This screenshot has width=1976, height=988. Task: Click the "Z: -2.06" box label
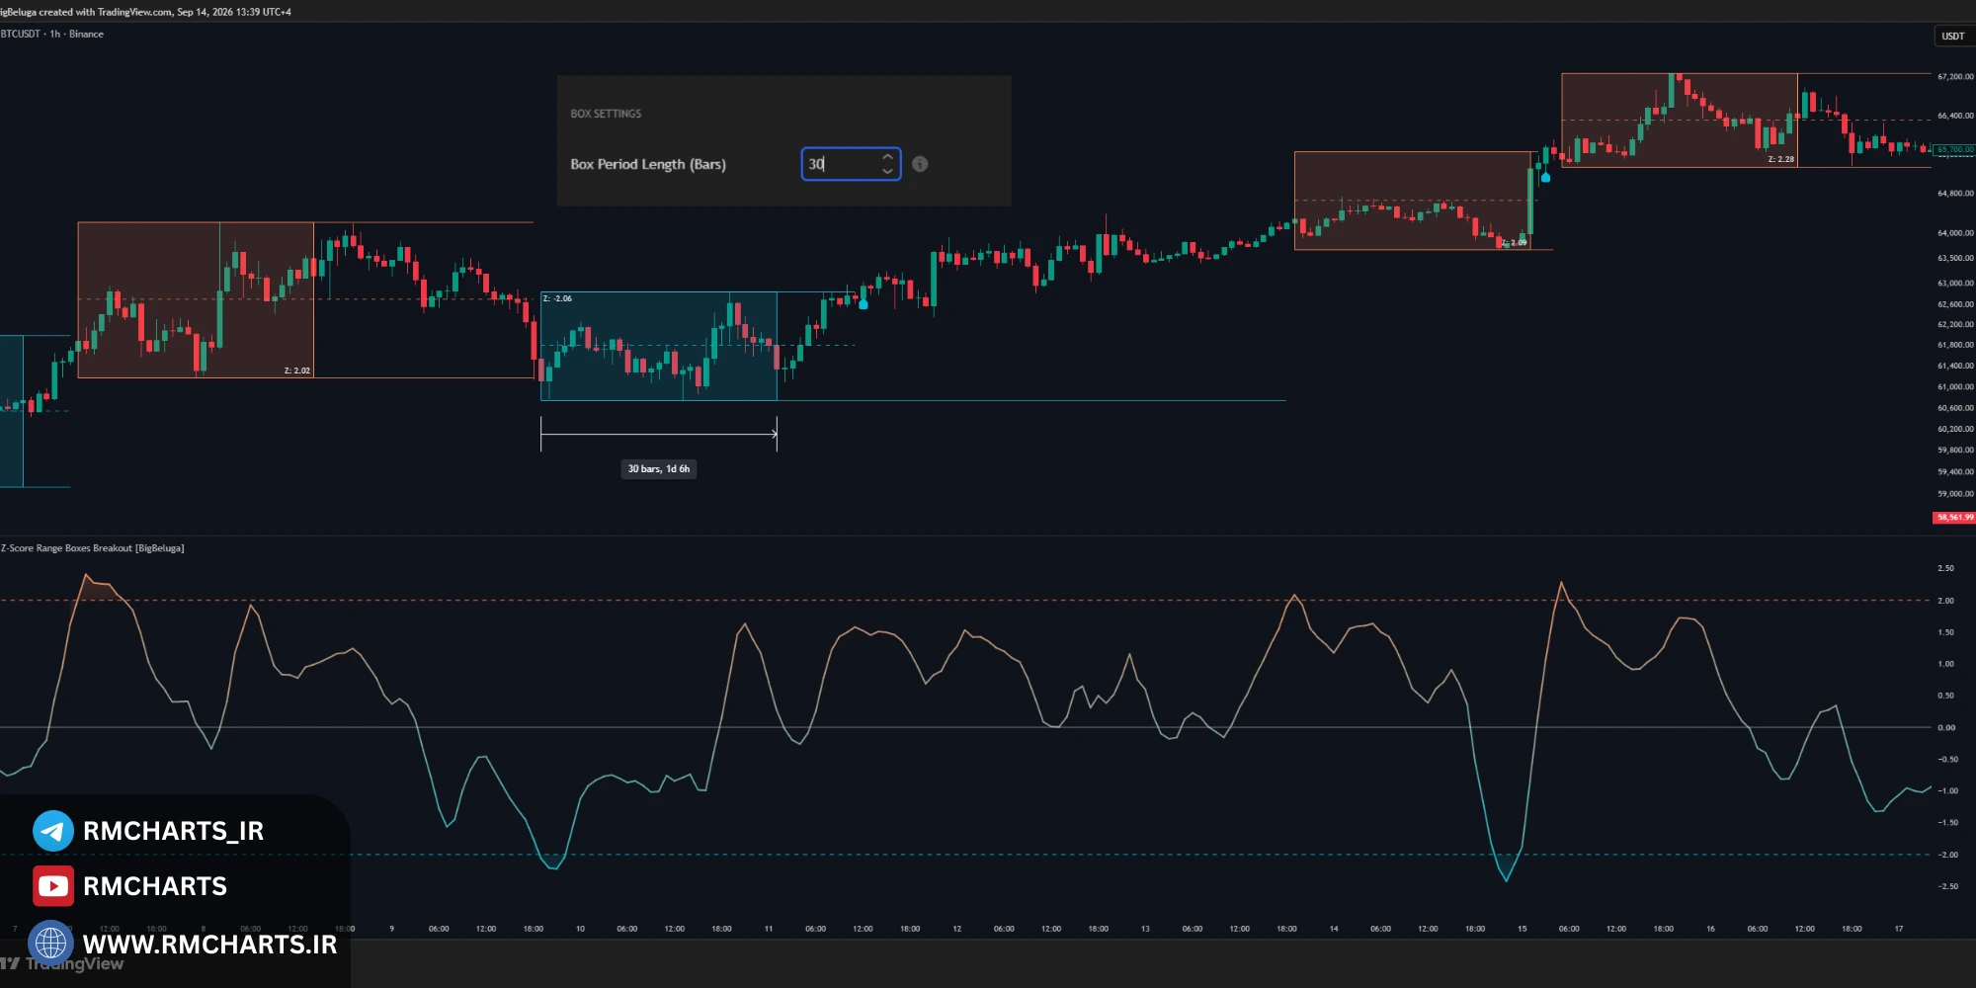(x=557, y=298)
